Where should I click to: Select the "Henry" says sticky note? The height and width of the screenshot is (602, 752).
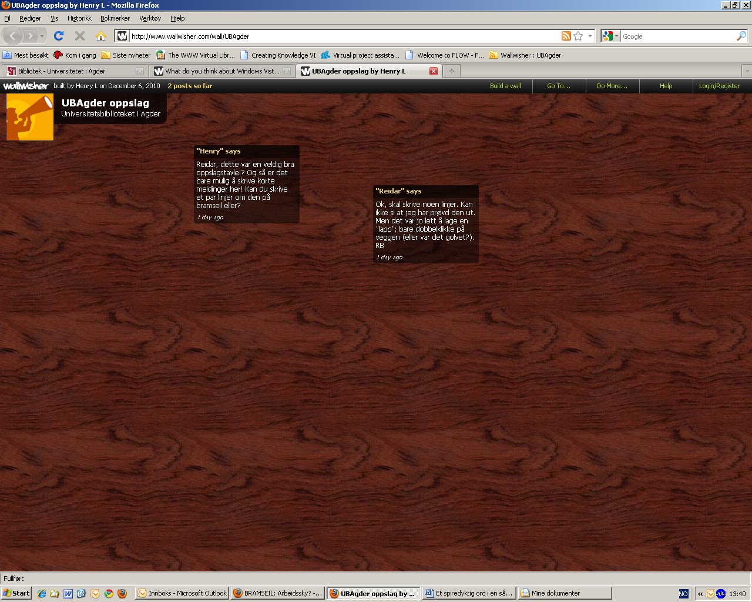(x=247, y=185)
